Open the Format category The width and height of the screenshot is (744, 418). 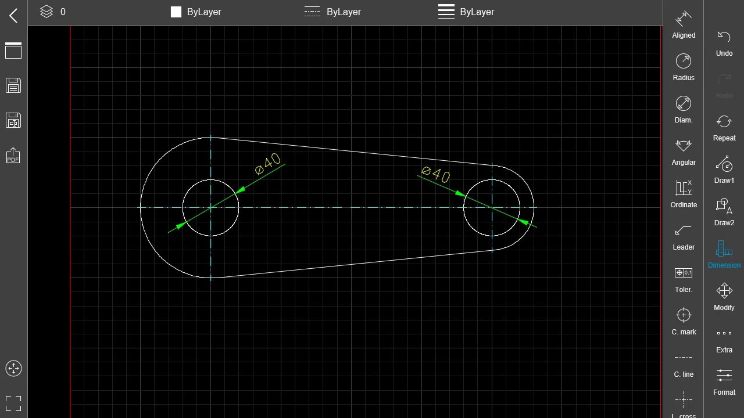[724, 381]
